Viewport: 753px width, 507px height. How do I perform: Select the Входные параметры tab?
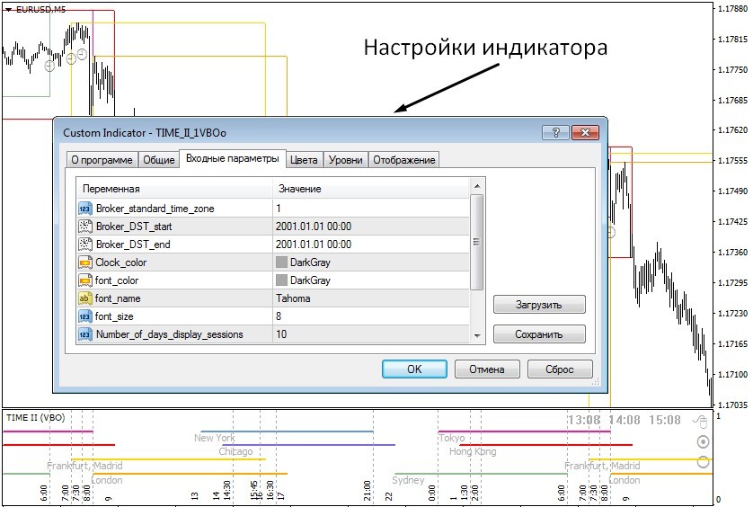[x=233, y=158]
